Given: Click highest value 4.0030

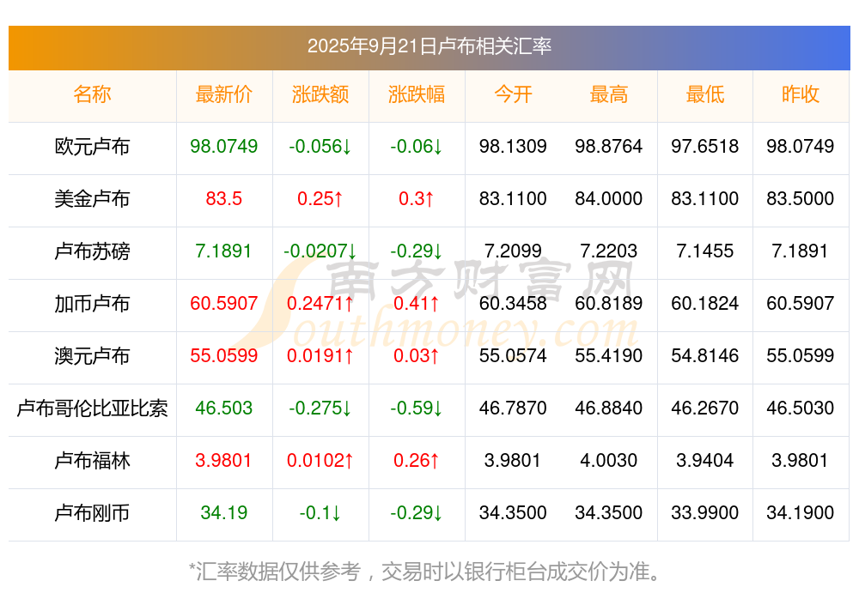Looking at the screenshot, I should (609, 460).
